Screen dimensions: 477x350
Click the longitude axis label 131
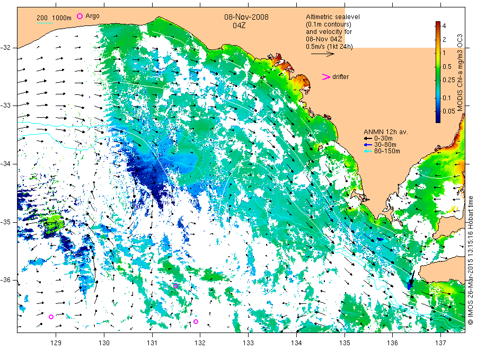[152, 343]
